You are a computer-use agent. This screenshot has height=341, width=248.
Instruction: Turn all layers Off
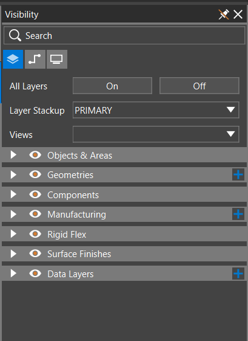[x=199, y=86]
